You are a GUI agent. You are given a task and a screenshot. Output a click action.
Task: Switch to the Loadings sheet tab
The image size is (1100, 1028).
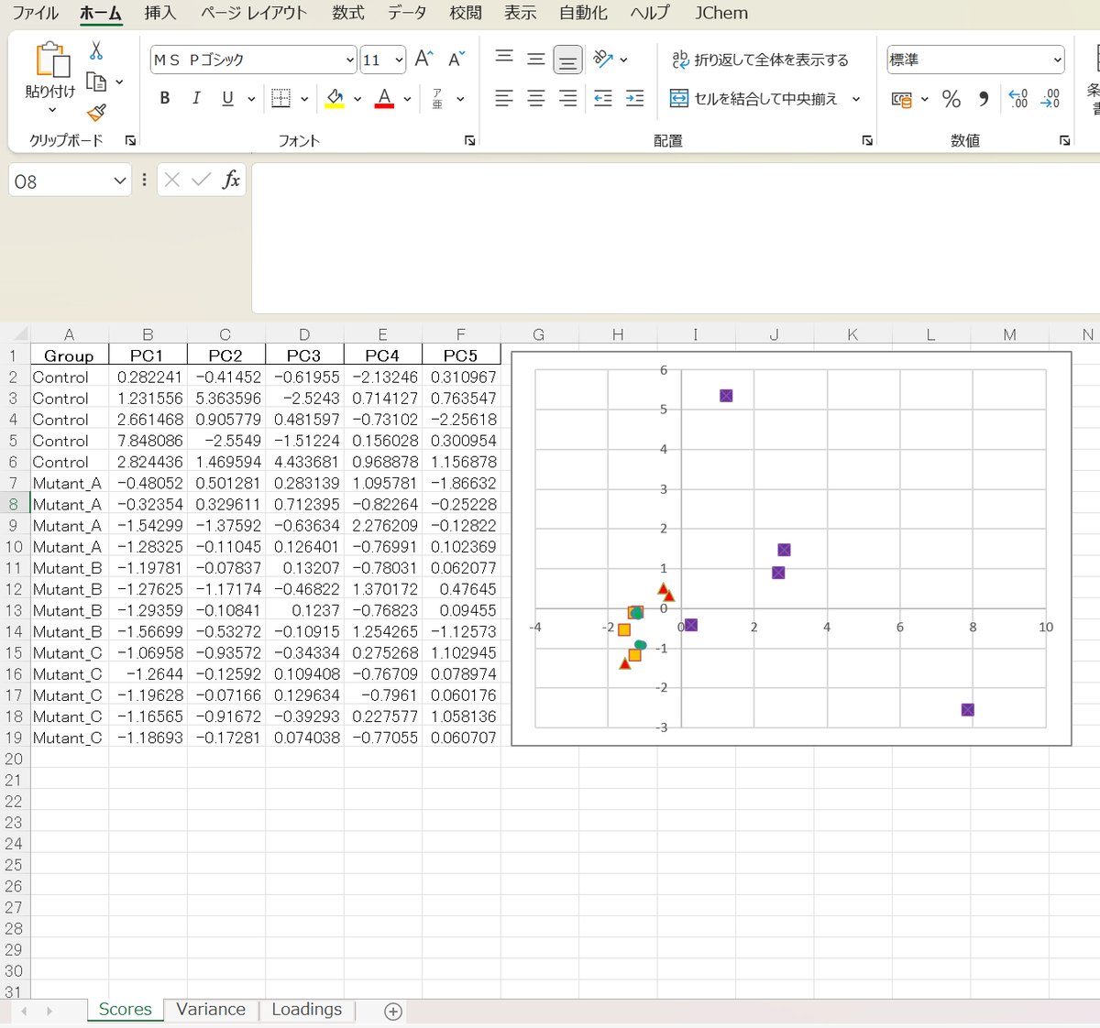pos(306,1009)
